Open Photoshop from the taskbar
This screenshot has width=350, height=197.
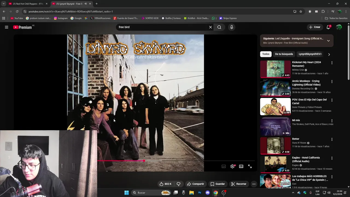200,193
